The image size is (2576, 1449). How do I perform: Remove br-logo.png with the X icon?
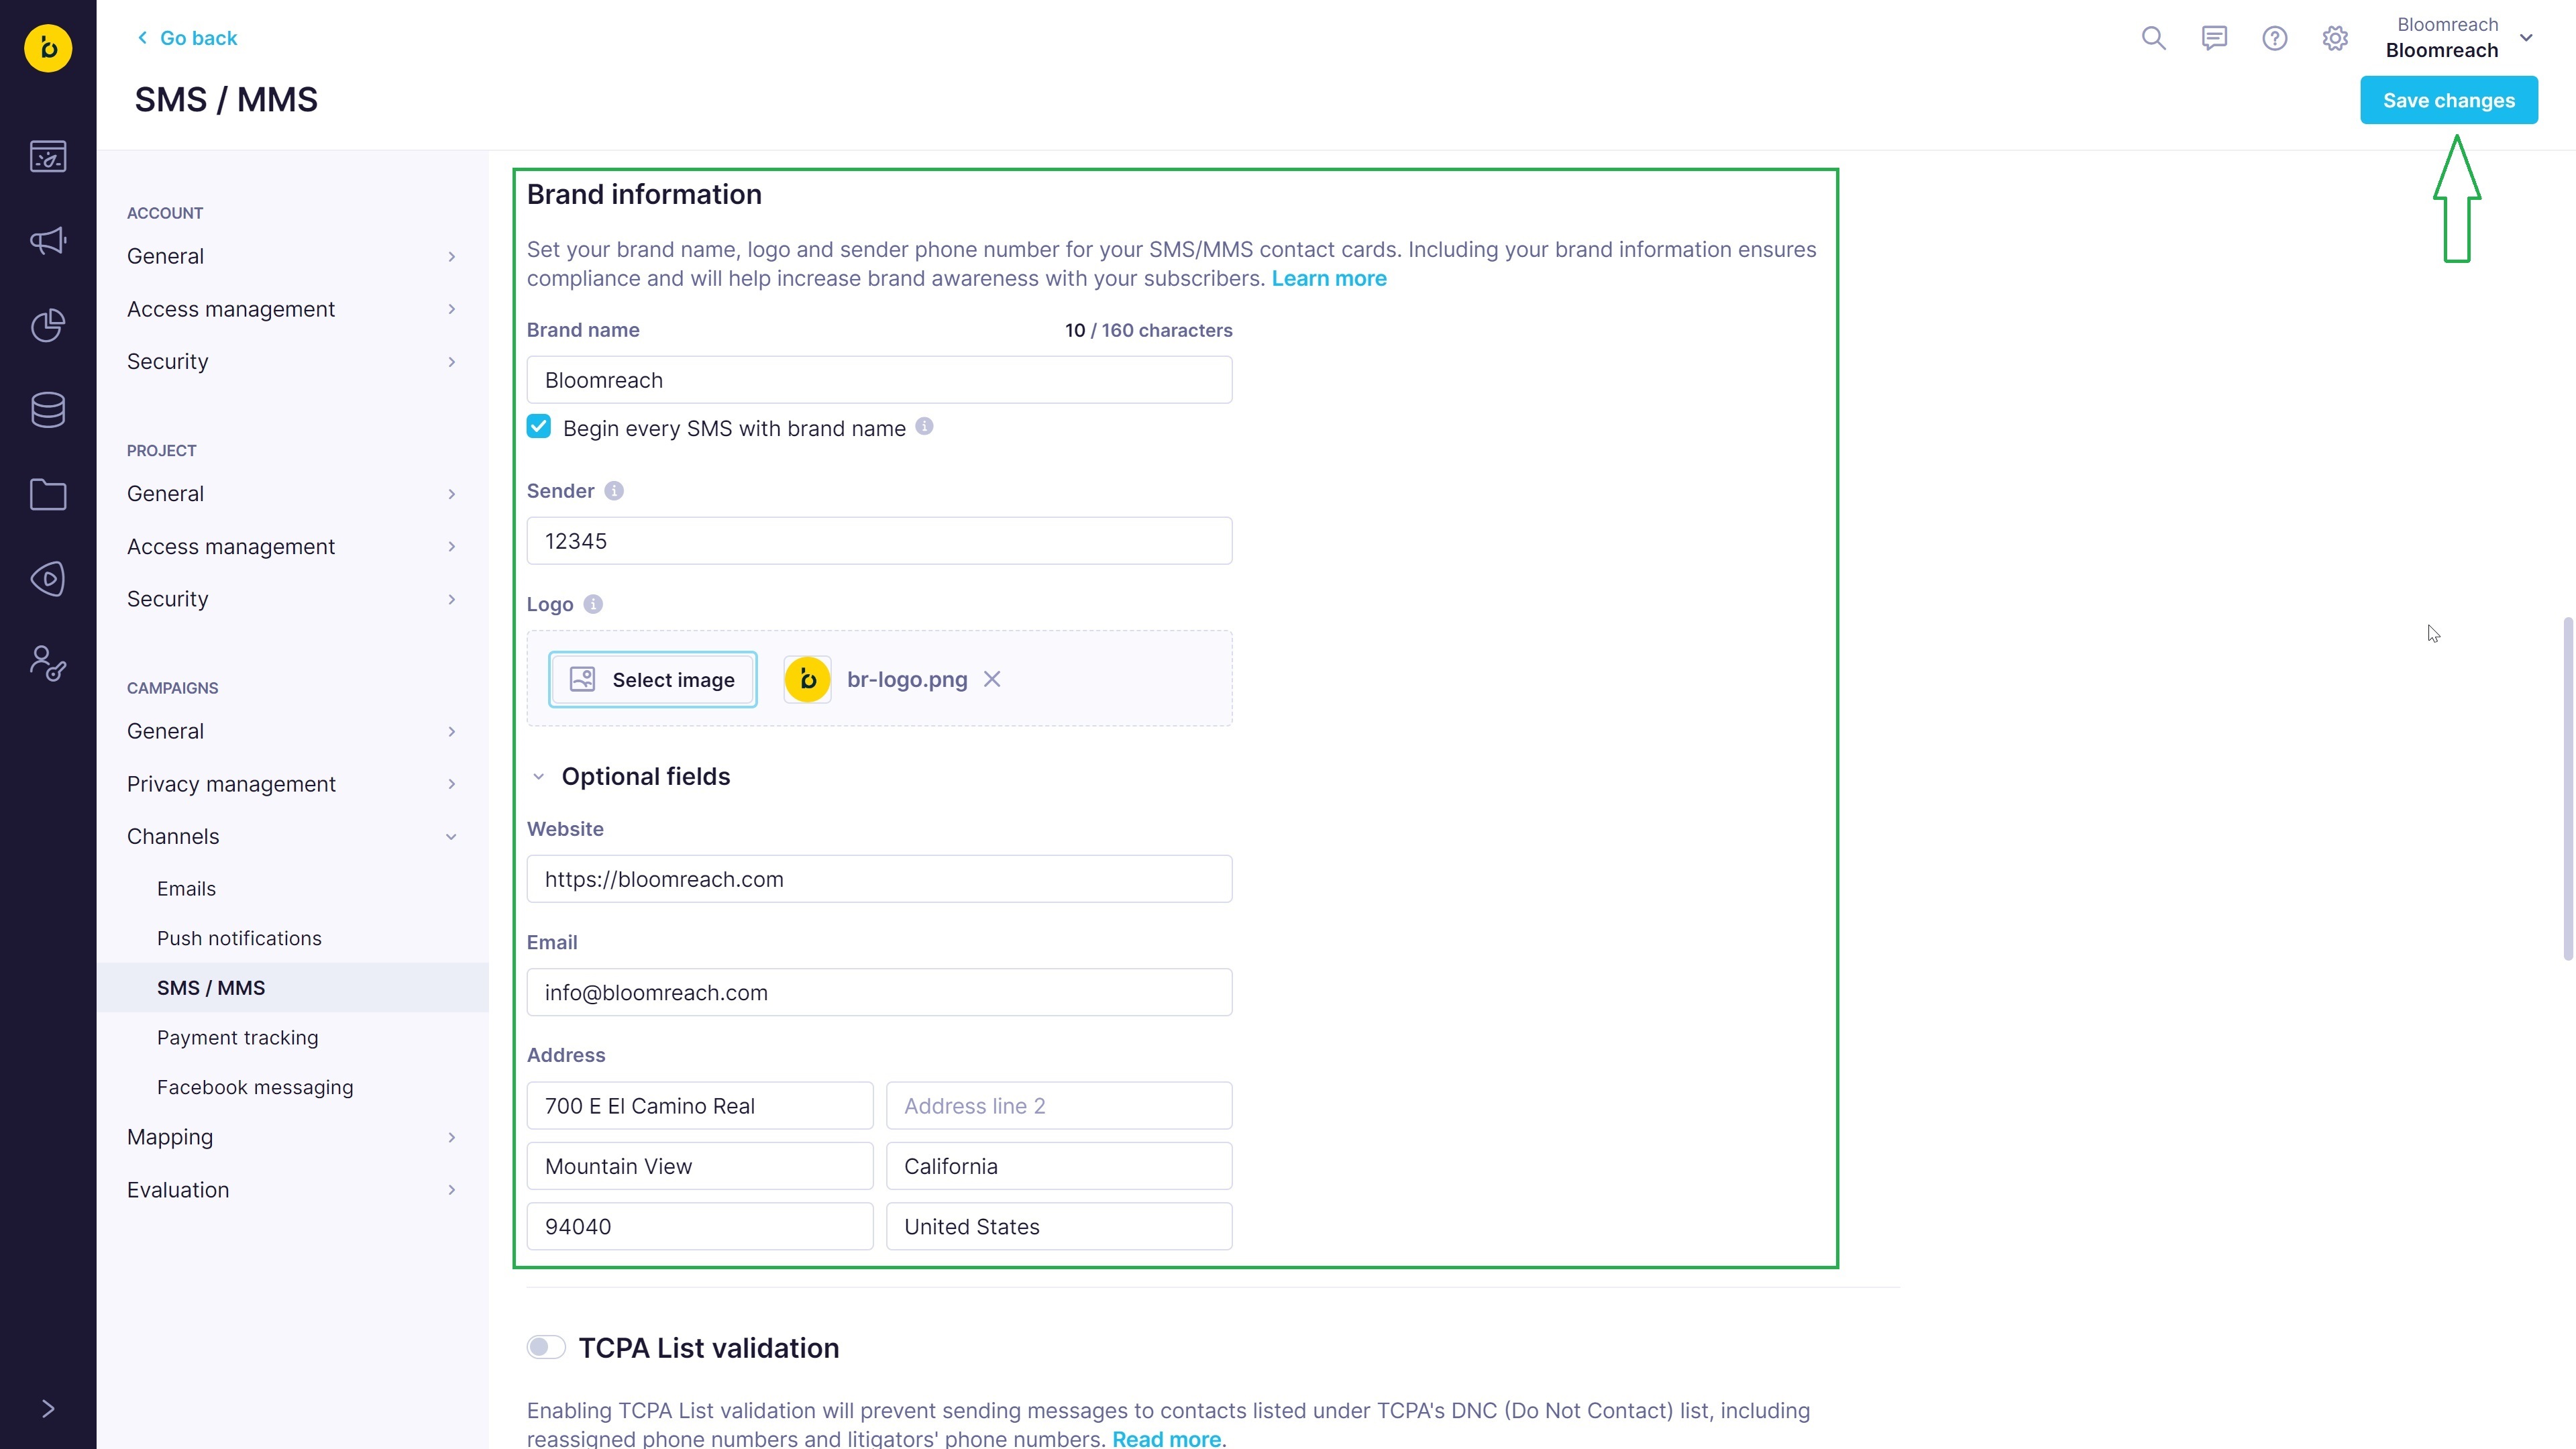tap(991, 679)
